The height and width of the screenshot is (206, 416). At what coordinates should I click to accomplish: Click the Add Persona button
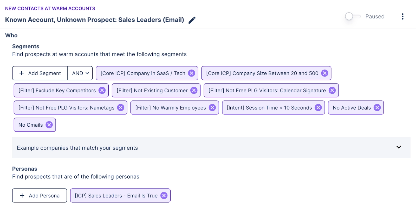[x=40, y=196]
